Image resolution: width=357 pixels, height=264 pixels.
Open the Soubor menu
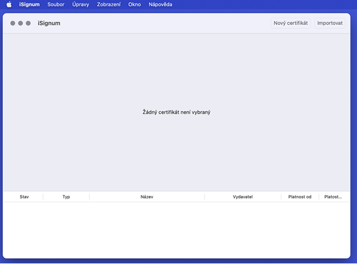tap(56, 4)
